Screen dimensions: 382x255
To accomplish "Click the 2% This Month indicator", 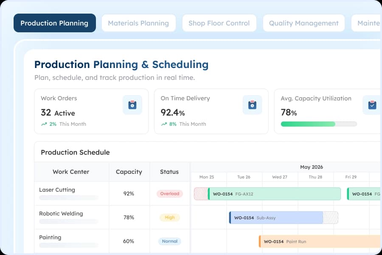I will 64,124.
